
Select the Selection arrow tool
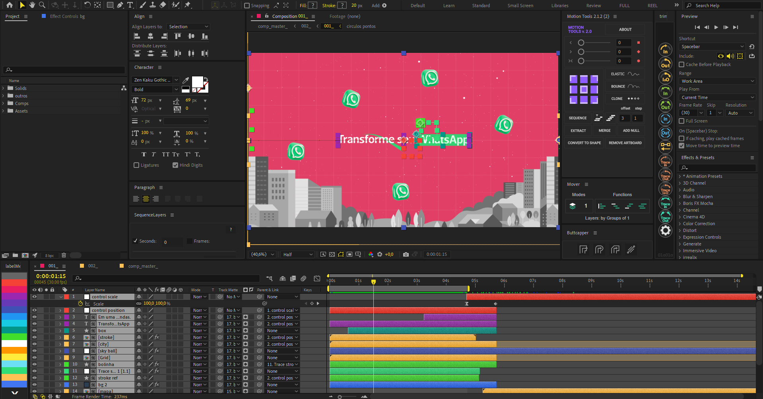(x=22, y=5)
